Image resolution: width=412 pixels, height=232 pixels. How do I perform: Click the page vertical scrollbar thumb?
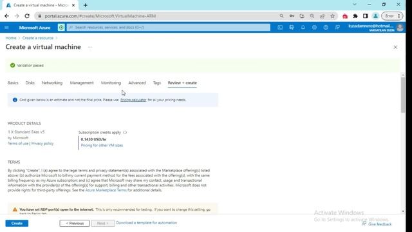[403, 95]
